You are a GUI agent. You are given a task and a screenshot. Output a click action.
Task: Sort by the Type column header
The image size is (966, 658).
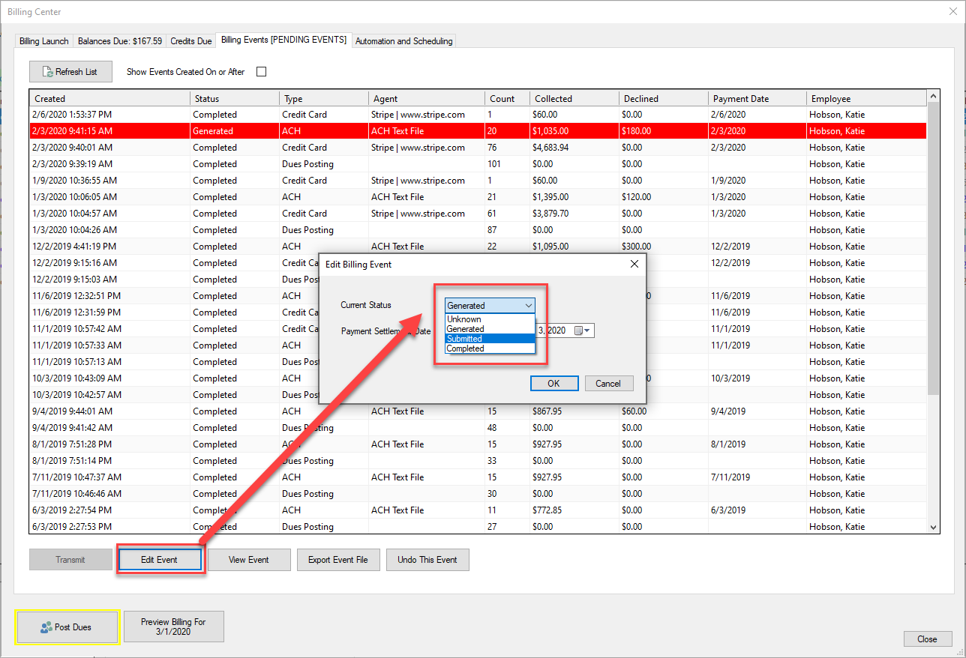(x=324, y=98)
